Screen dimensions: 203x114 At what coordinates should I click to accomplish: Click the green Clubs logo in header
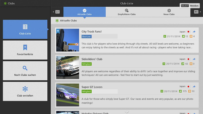(x=5, y=3)
